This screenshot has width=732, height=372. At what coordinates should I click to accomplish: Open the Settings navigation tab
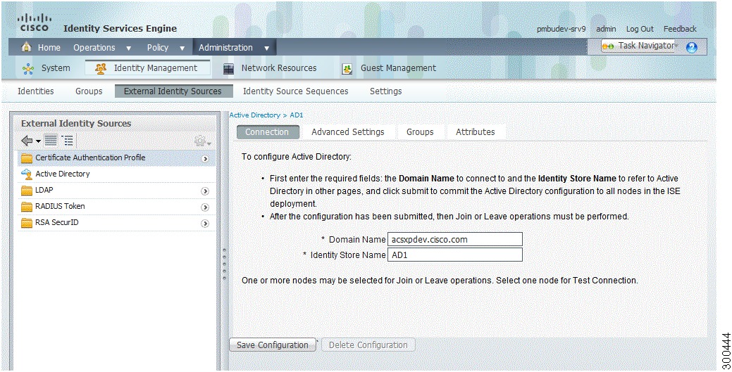click(385, 91)
